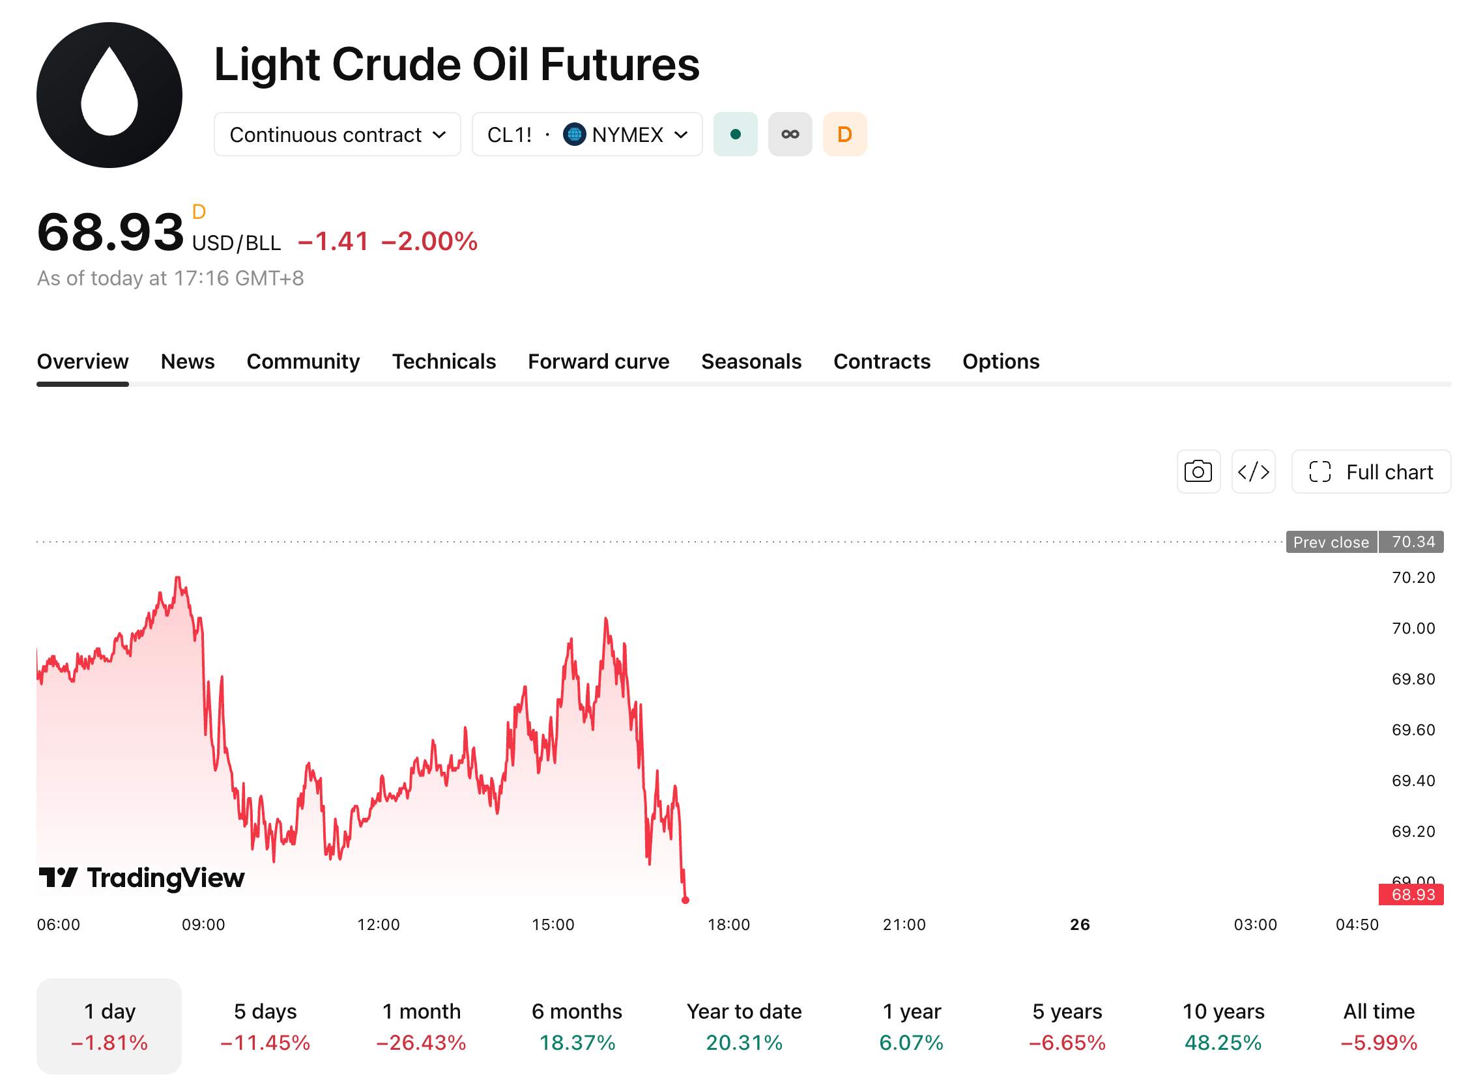Image resolution: width=1470 pixels, height=1085 pixels.
Task: Select the 1 year range
Action: point(912,1028)
